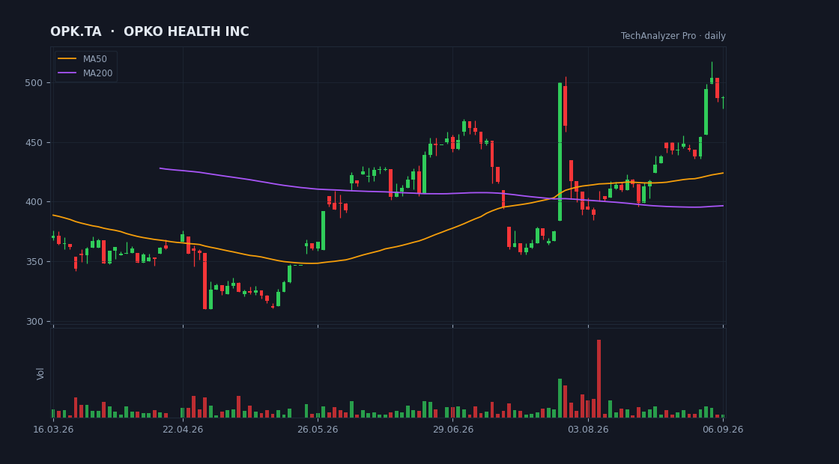Click the 500 price axis label
Image resolution: width=839 pixels, height=464 pixels.
[33, 83]
